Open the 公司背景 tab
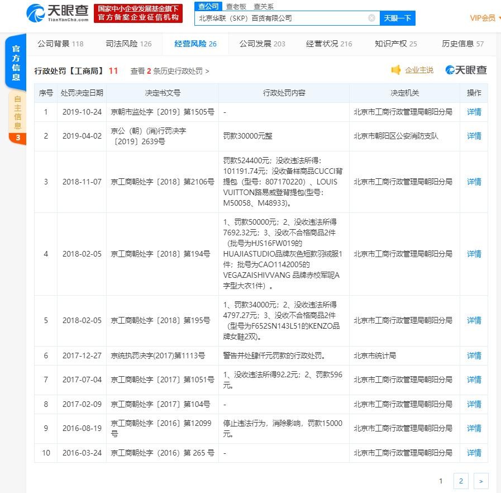Viewport: 501px width, 493px height. [60, 44]
